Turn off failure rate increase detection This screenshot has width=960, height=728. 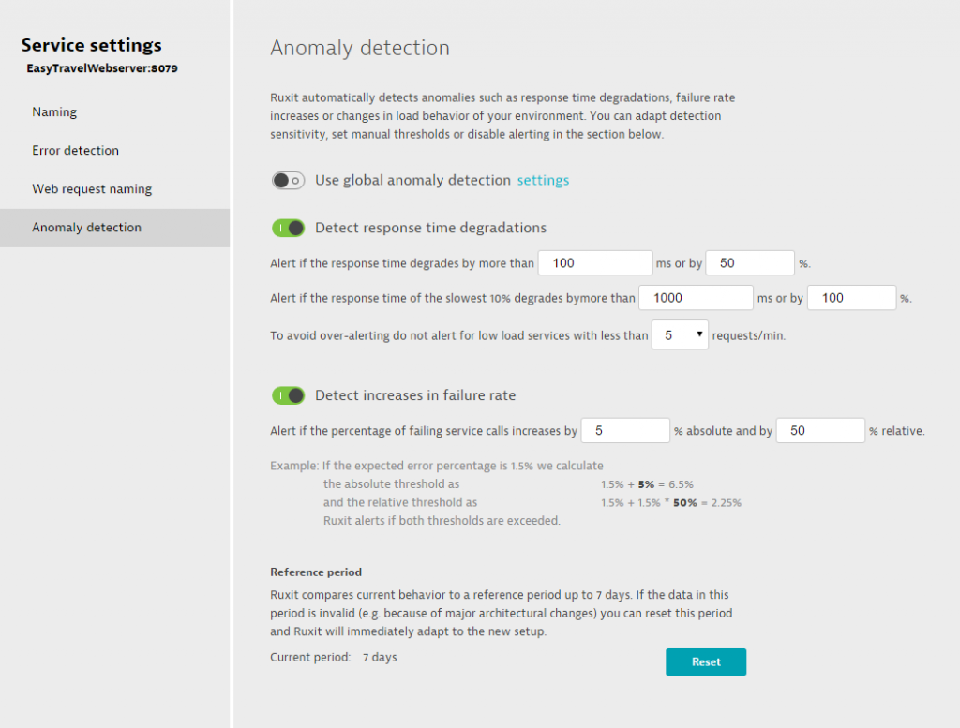[288, 395]
